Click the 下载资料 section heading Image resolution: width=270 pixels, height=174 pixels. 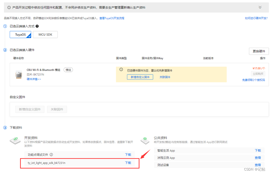click(16, 128)
